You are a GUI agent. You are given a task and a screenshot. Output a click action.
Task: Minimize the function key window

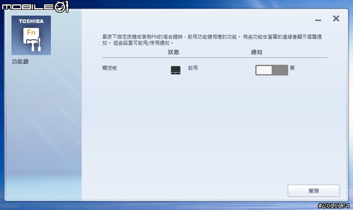pos(318,20)
